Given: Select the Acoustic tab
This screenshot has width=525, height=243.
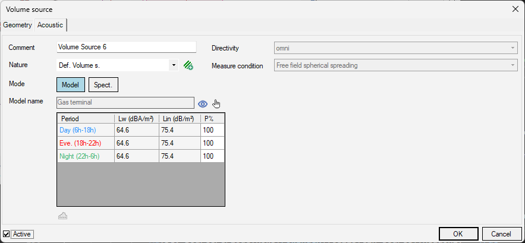Looking at the screenshot, I should click(x=50, y=25).
